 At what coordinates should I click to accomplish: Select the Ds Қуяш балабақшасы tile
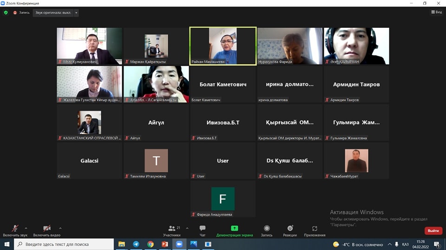click(290, 161)
